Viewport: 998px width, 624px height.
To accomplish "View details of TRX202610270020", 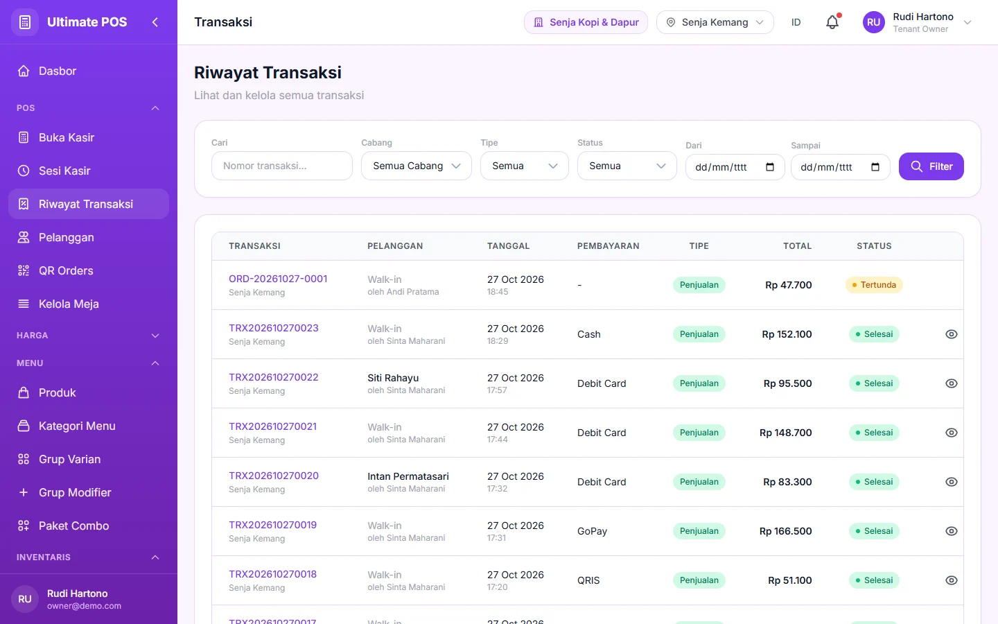I will tap(952, 482).
